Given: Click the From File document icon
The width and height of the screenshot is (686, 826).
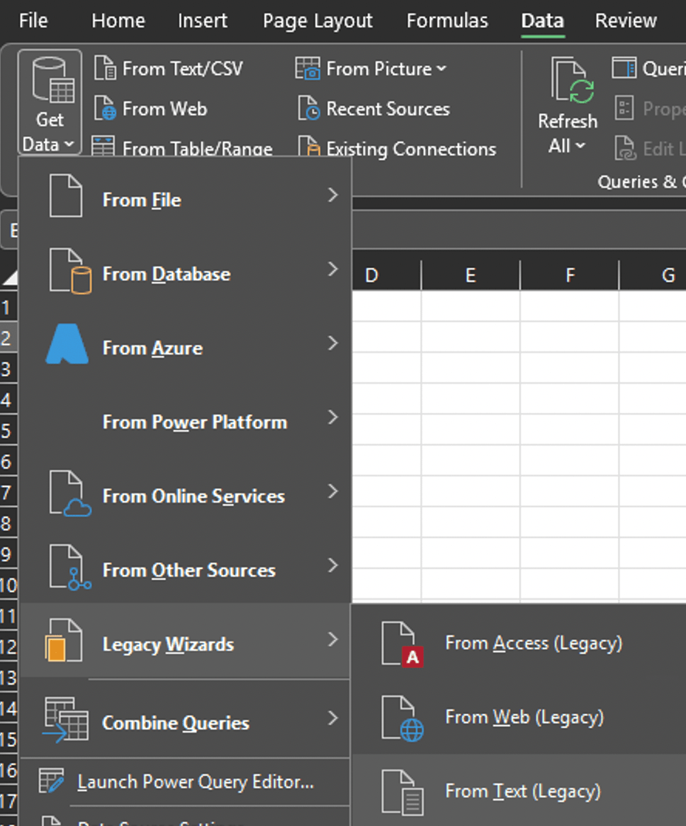Looking at the screenshot, I should point(66,196).
